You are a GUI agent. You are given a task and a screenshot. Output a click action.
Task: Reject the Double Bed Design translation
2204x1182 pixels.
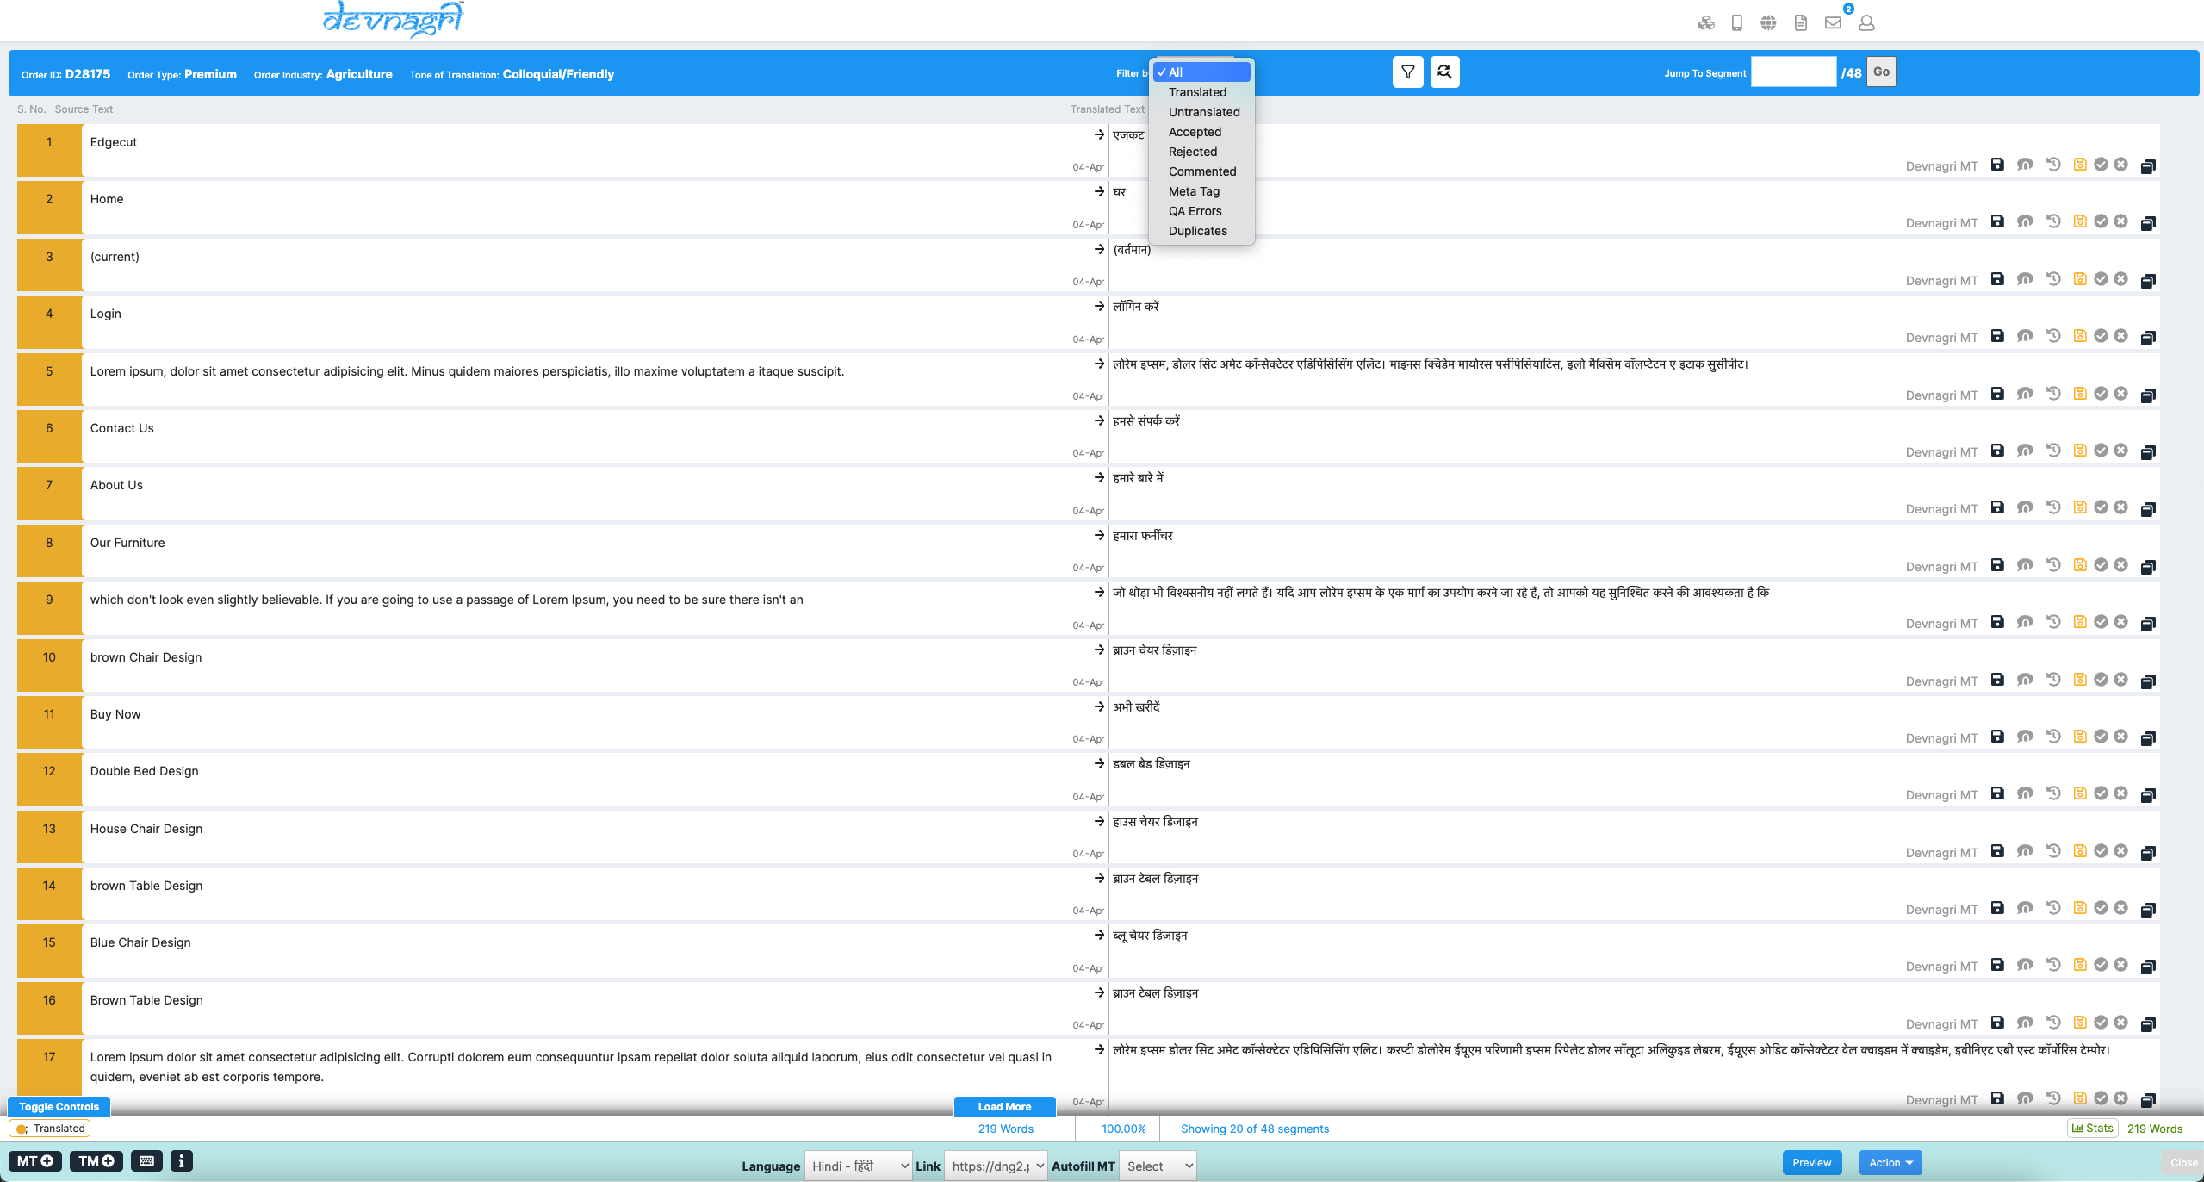(x=2121, y=793)
